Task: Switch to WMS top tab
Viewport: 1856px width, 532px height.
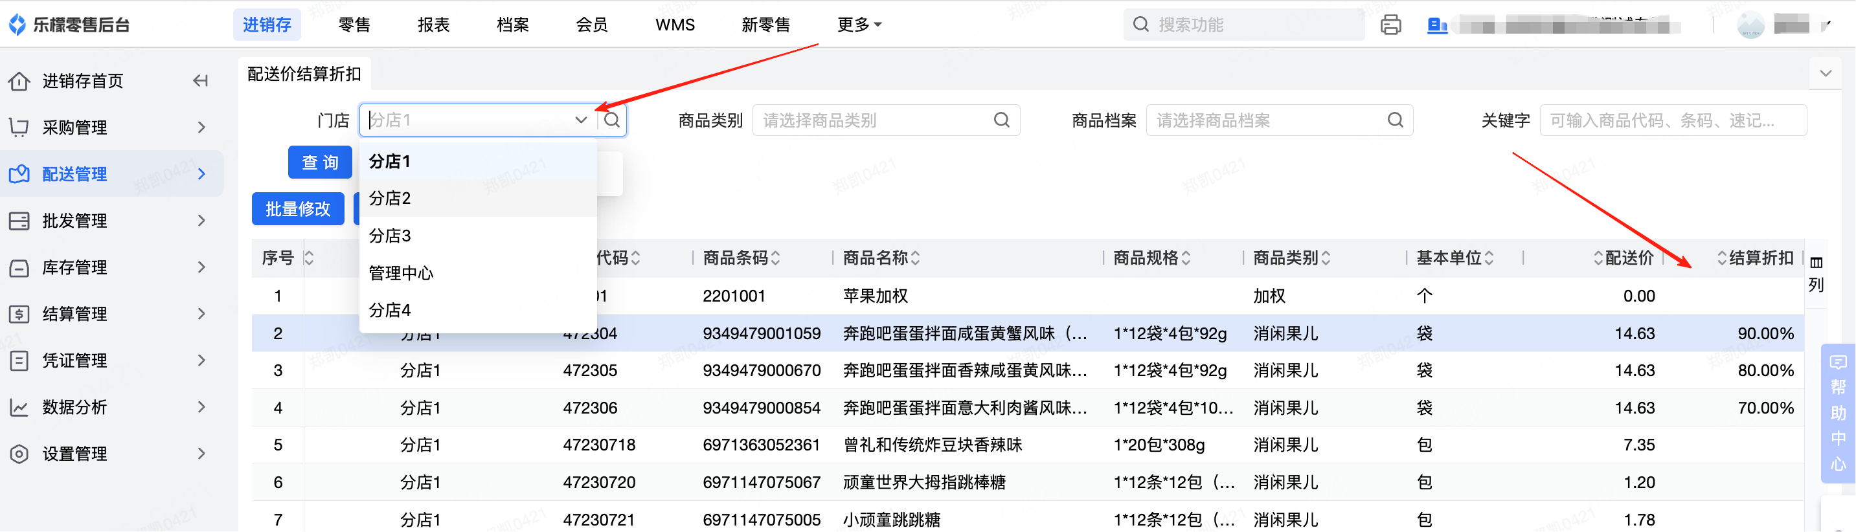Action: point(675,25)
